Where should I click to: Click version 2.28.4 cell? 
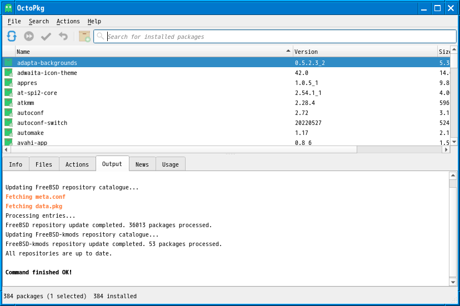point(305,103)
